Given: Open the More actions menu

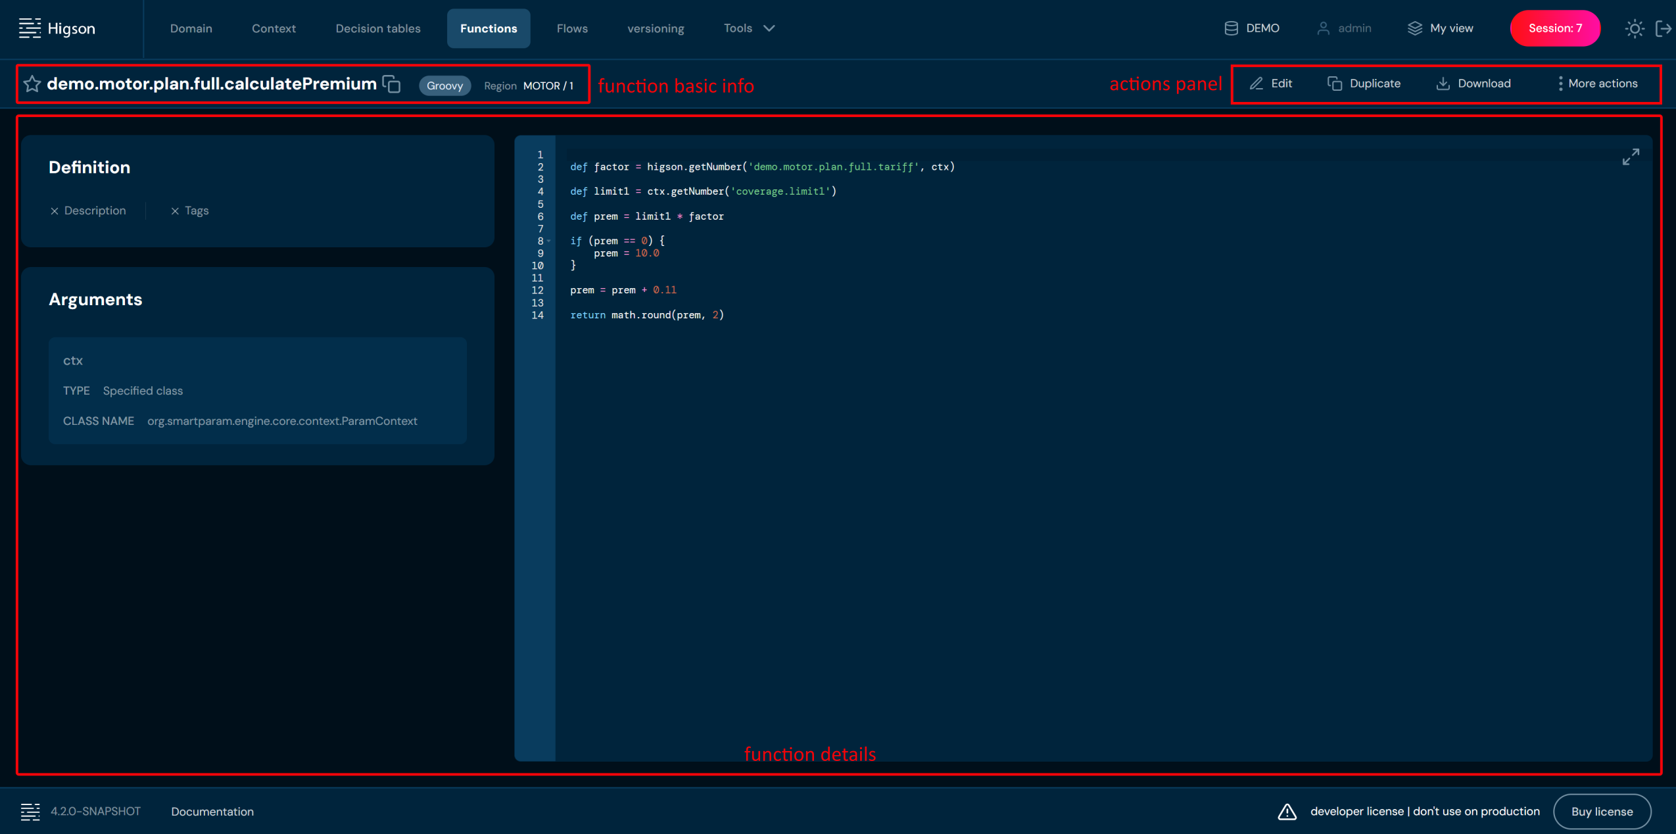Looking at the screenshot, I should [x=1597, y=84].
